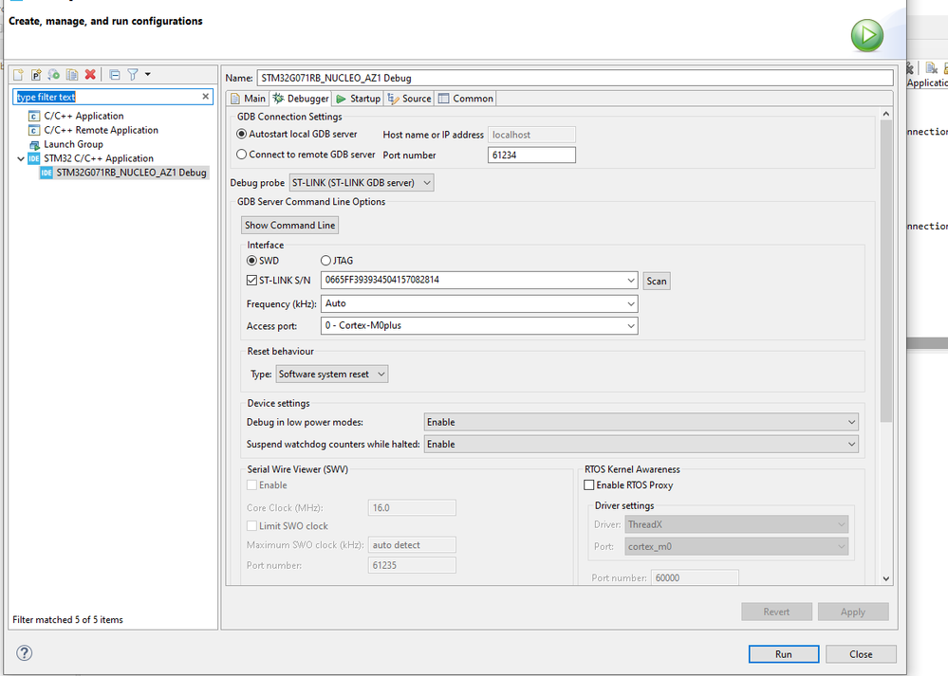Image resolution: width=948 pixels, height=676 pixels.
Task: Open the ST-LINK serial number dropdown
Action: coord(631,281)
